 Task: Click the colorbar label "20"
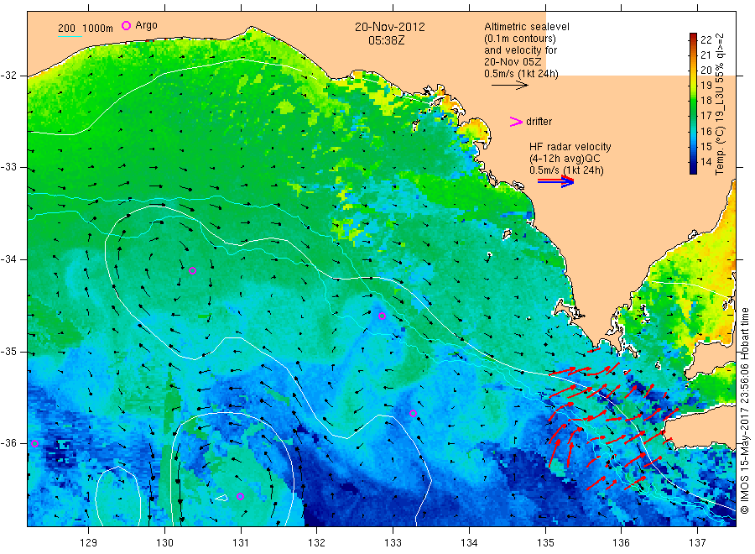(706, 71)
